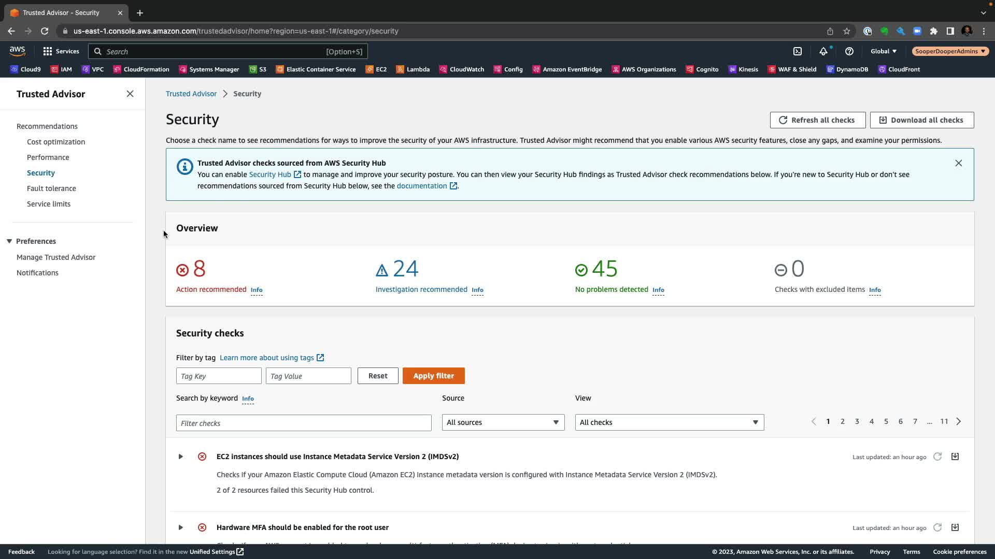Select Fault tolerance in sidebar
This screenshot has width=995, height=559.
51,188
